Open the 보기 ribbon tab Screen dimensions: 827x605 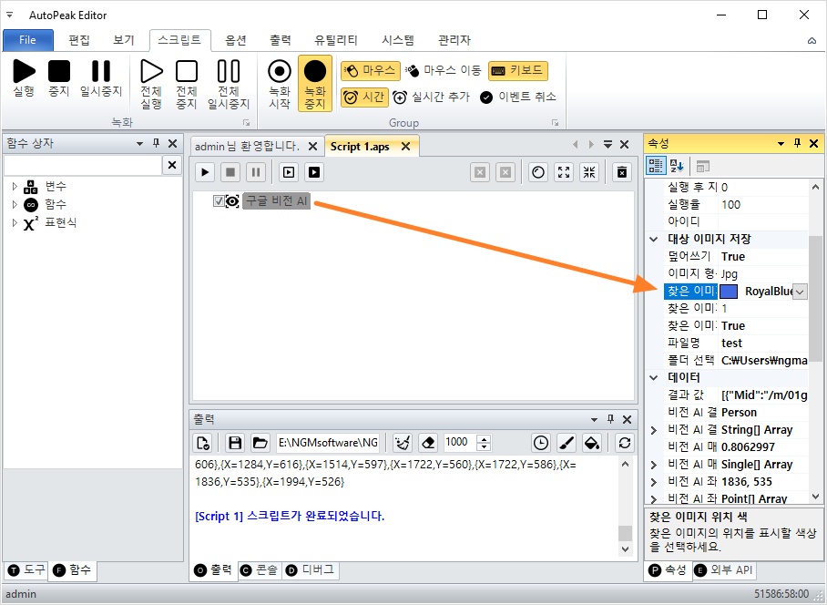[x=124, y=40]
